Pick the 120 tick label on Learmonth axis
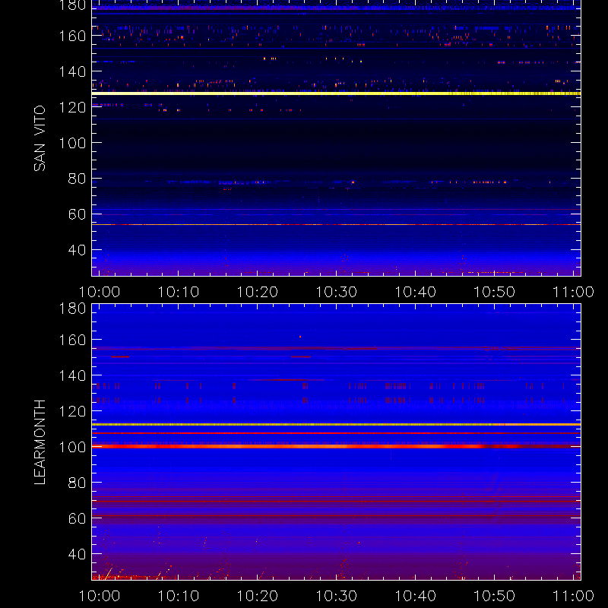This screenshot has height=608, width=608. tap(72, 411)
